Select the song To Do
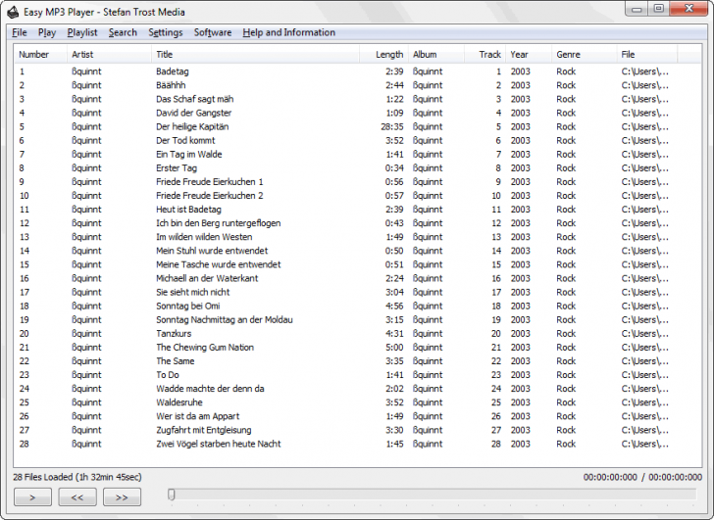Viewport: 714px width, 520px height. point(168,374)
